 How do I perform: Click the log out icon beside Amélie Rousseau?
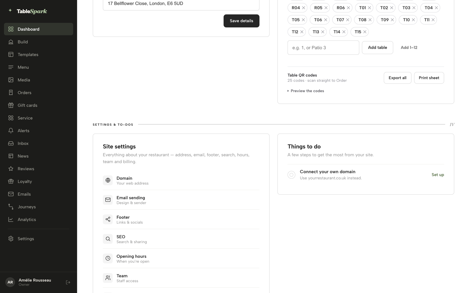click(68, 282)
